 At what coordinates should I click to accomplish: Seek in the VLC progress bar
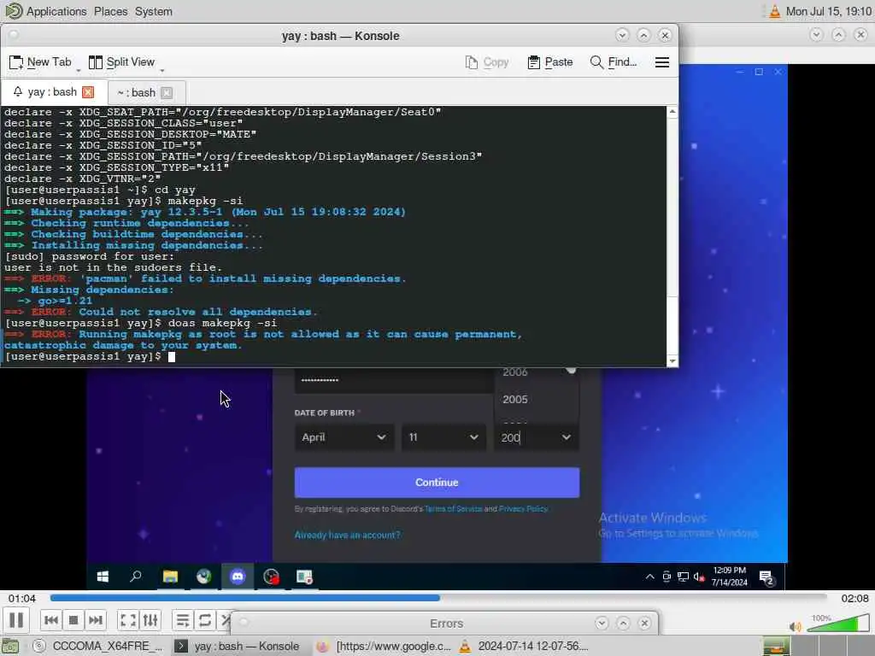[x=438, y=598]
